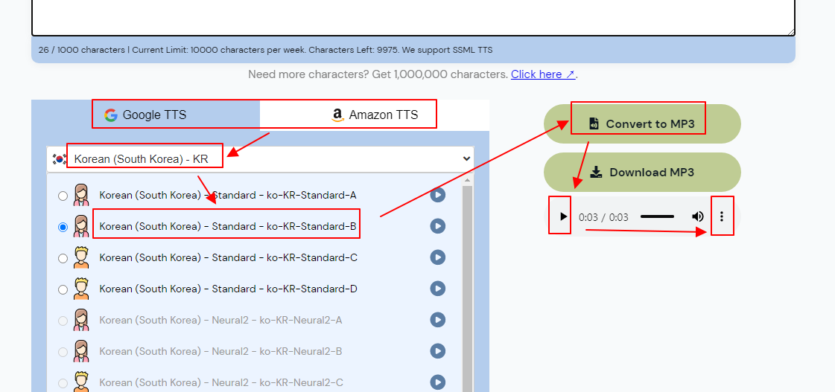Open the 'Click here' more characters link
This screenshot has width=835, height=392.
[543, 74]
